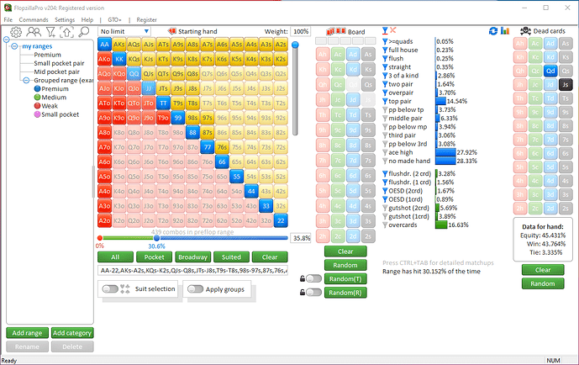The image size is (579, 365).
Task: Select the red Weak category dot
Action: [x=37, y=106]
